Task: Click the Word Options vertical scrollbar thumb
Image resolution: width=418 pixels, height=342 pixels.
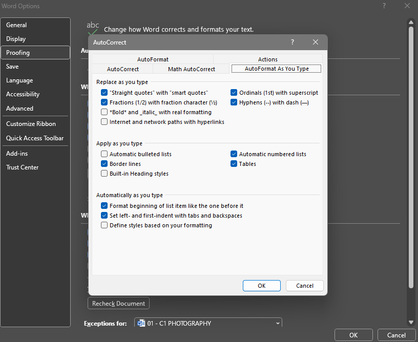Action: pyautogui.click(x=411, y=157)
